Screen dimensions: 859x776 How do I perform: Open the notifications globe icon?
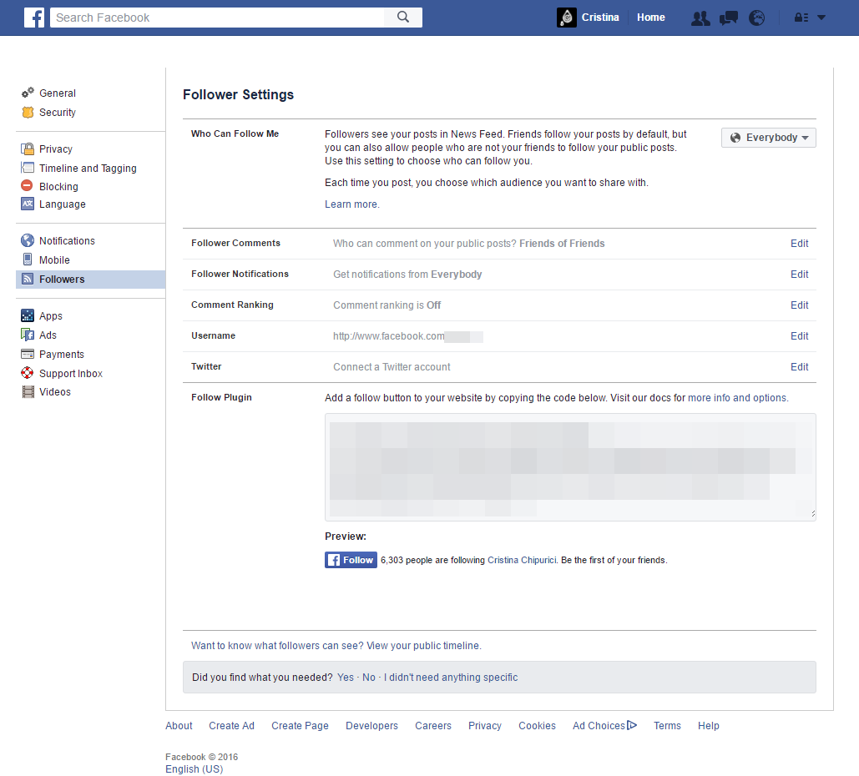click(756, 18)
